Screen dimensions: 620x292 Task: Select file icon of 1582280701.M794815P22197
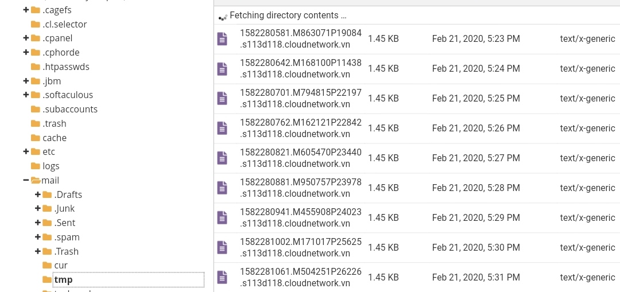[222, 99]
